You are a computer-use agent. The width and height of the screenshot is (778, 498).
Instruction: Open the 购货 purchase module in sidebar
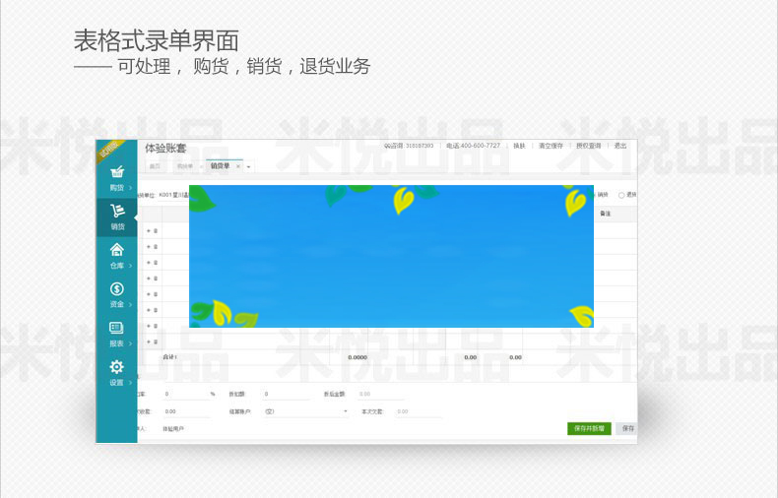click(116, 177)
